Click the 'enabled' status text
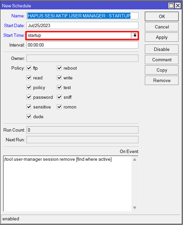Viewport: 183px width, 225px height. pos(11,219)
